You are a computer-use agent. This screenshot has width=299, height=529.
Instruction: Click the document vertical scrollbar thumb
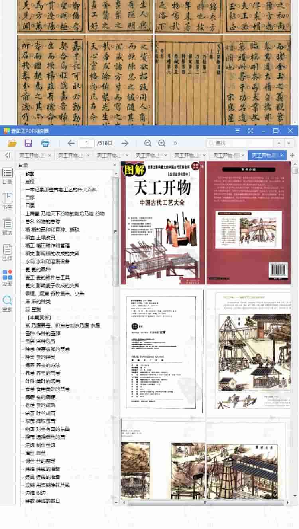[295, 170]
